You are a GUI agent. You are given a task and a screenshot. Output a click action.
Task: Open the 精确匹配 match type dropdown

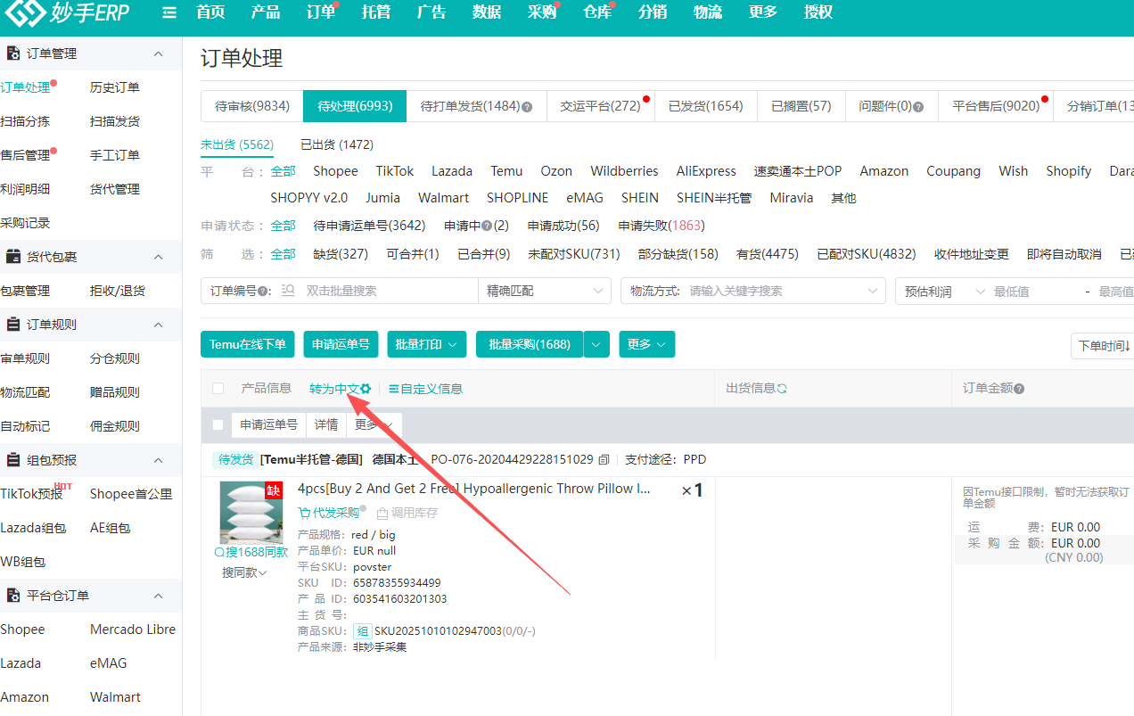[544, 291]
